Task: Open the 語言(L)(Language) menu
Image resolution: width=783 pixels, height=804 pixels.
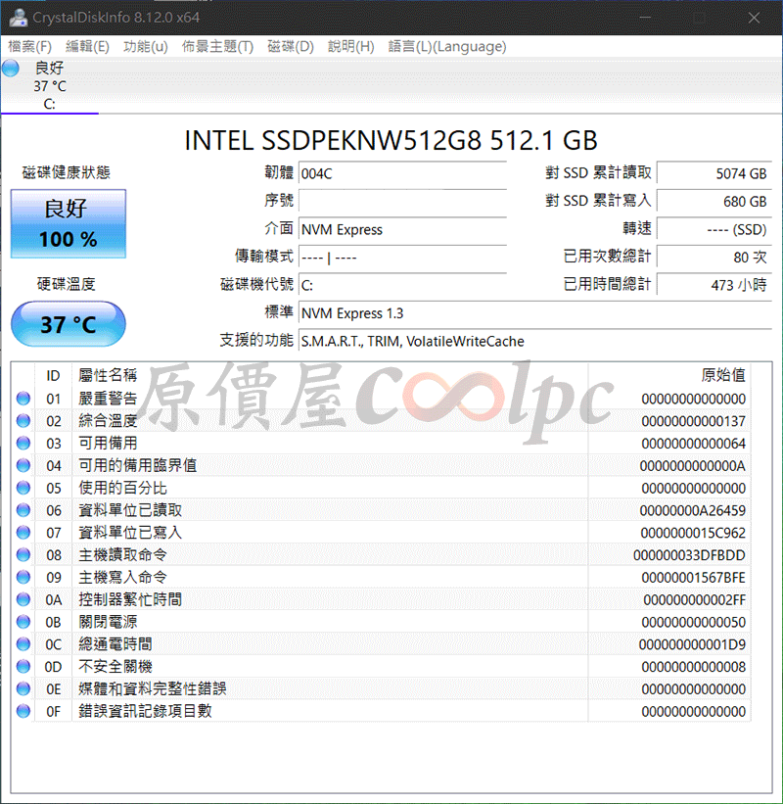Action: click(x=447, y=47)
